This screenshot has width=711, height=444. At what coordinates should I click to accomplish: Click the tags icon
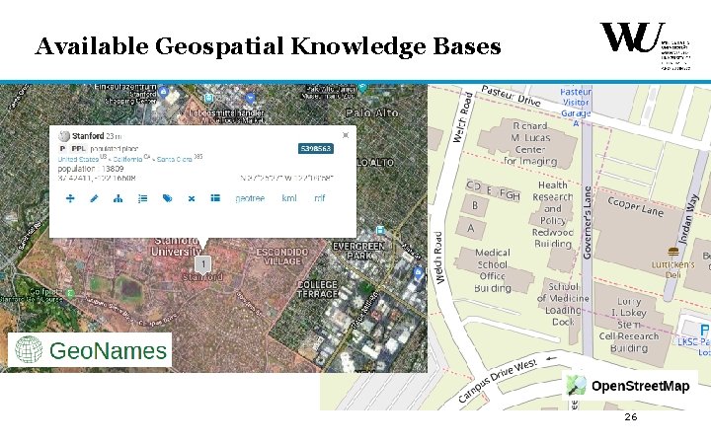(x=167, y=198)
